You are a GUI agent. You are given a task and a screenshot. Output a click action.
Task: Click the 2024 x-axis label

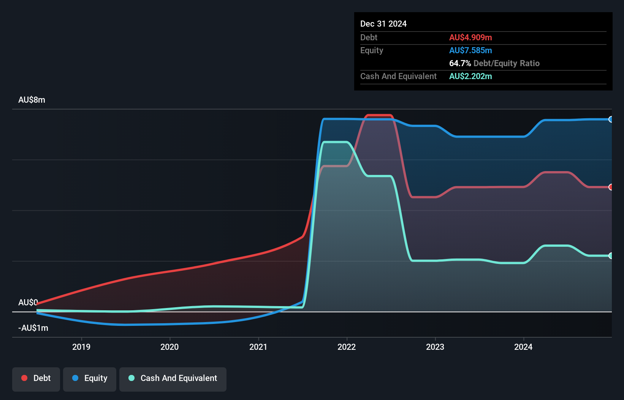pyautogui.click(x=523, y=347)
